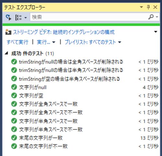Click the 実行... link

click(43, 42)
